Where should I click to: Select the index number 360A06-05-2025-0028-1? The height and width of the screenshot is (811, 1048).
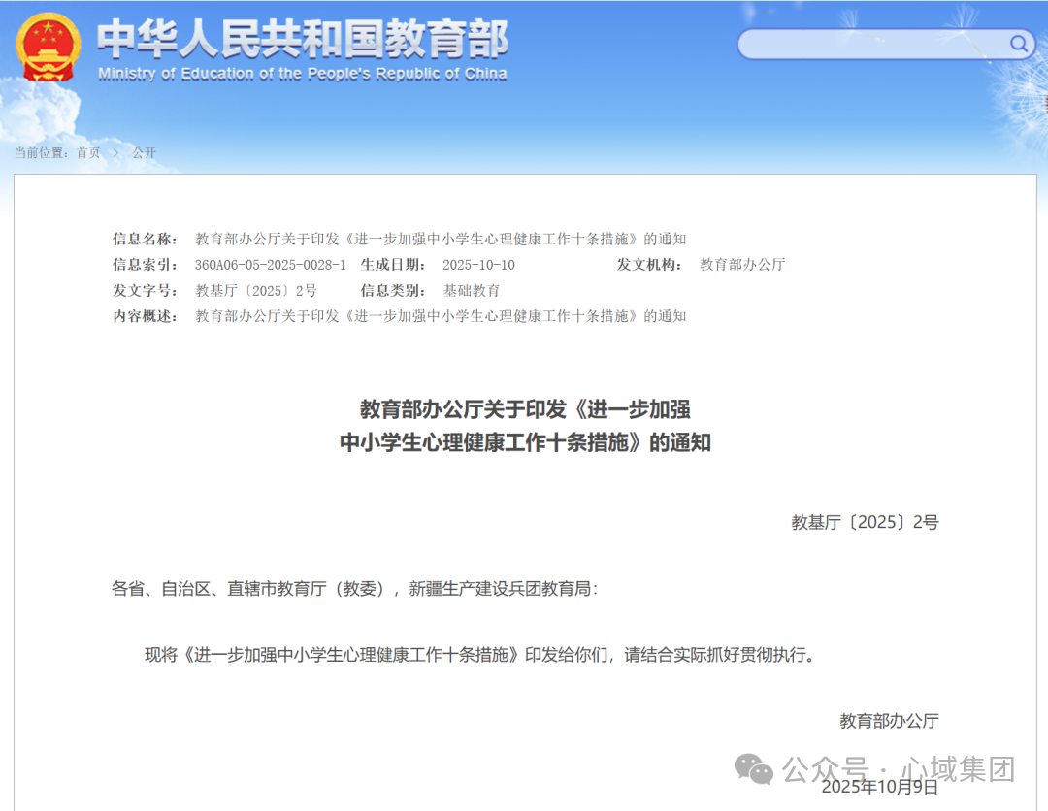click(270, 265)
